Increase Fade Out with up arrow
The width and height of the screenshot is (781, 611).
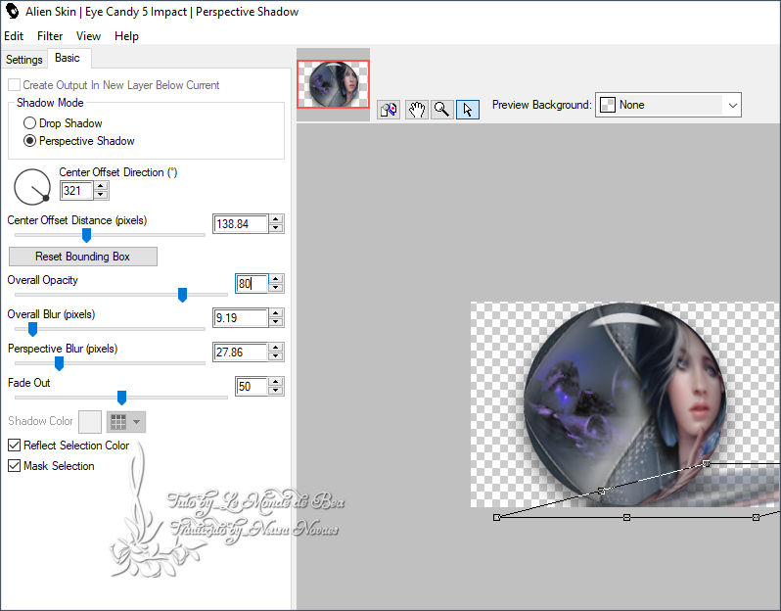[276, 382]
